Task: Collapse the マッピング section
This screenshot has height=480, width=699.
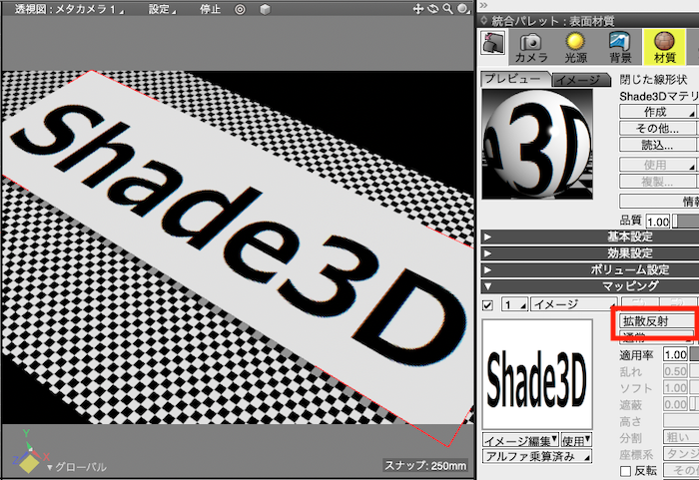Action: (x=590, y=286)
